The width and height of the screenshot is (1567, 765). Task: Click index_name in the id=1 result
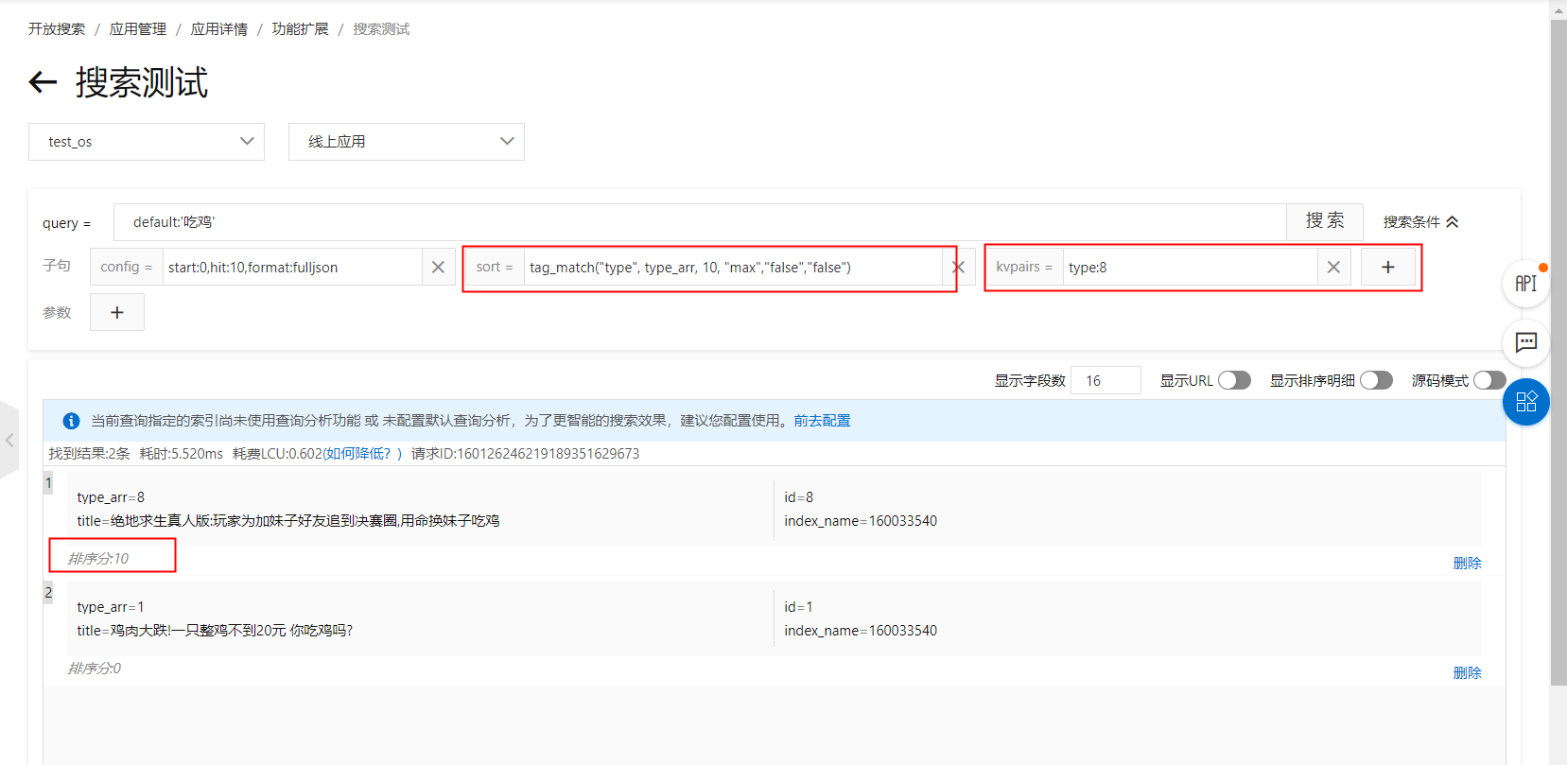[x=861, y=631]
